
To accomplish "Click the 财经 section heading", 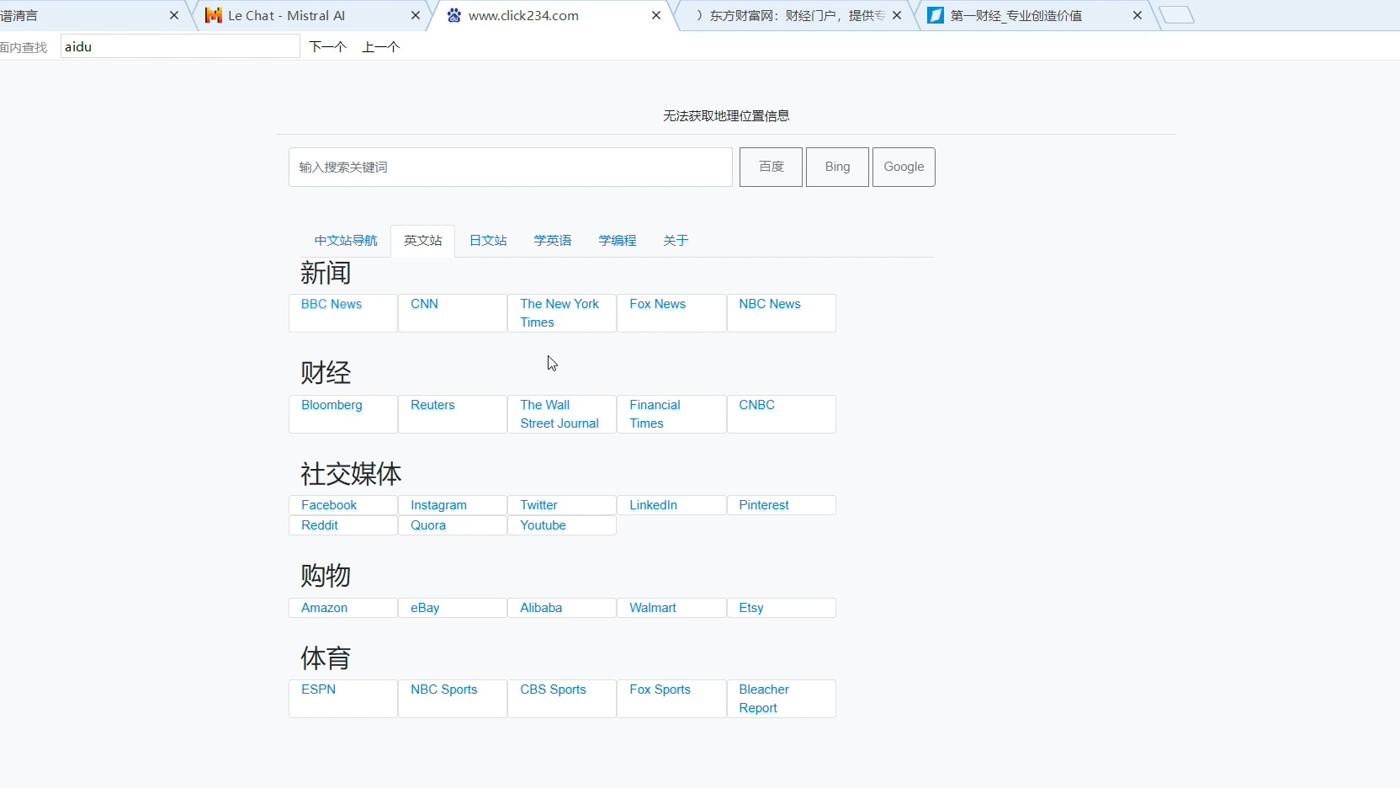I will click(326, 372).
